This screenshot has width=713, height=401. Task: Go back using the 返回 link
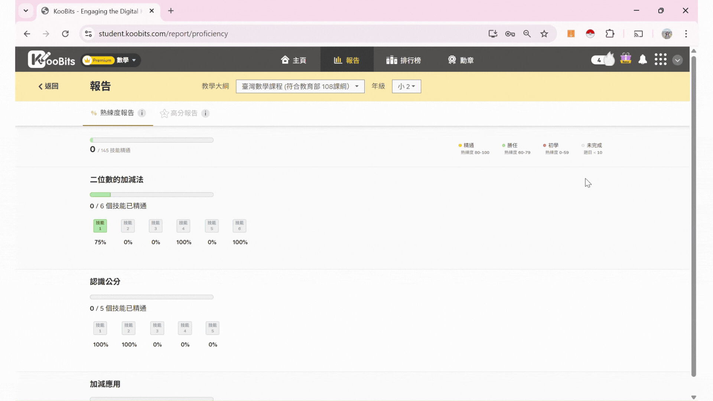tap(48, 86)
